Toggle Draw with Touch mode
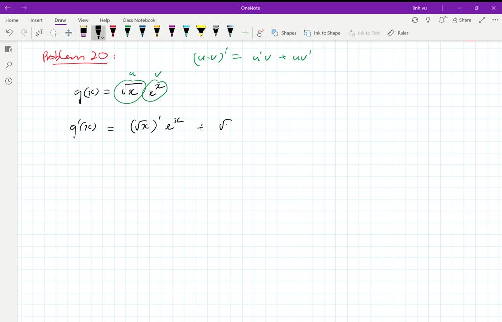This screenshot has width=502, height=322. pyautogui.click(x=260, y=33)
